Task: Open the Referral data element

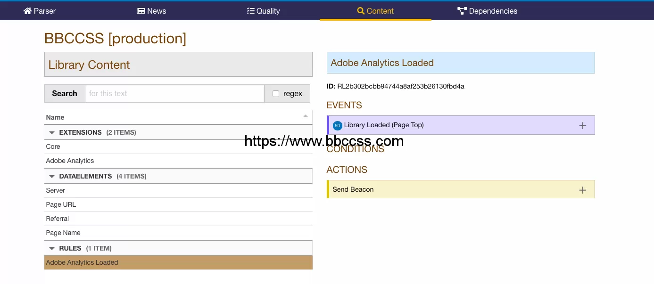Action: click(x=178, y=219)
